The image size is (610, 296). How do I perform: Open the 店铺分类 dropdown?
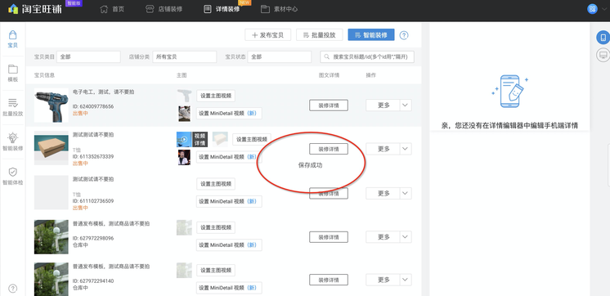(x=185, y=56)
